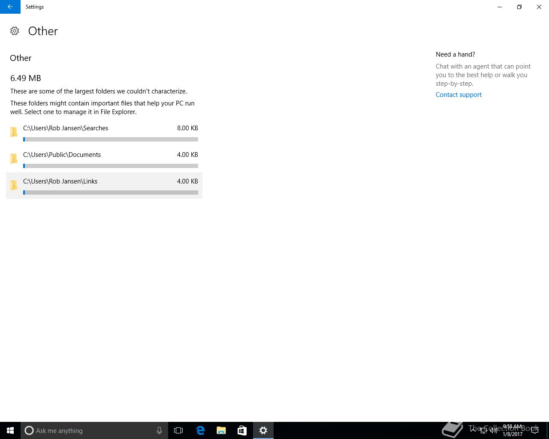
Task: Click the 8.00 KB size value
Action: click(x=187, y=128)
